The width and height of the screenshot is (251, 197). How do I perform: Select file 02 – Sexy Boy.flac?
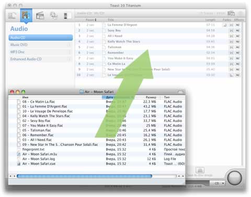97,121
